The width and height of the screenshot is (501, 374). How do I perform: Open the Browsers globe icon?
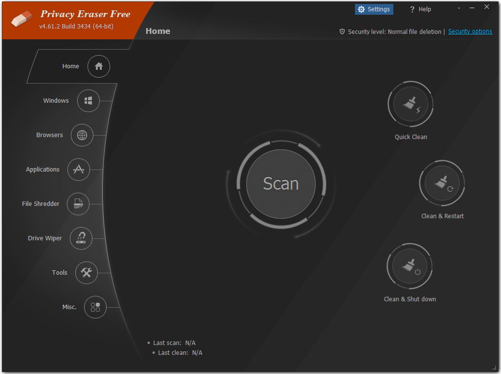82,136
